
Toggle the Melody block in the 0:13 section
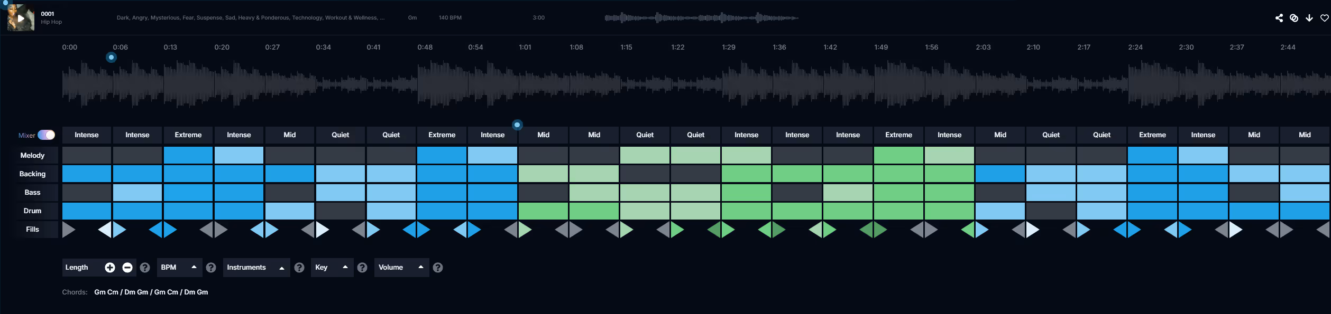188,155
